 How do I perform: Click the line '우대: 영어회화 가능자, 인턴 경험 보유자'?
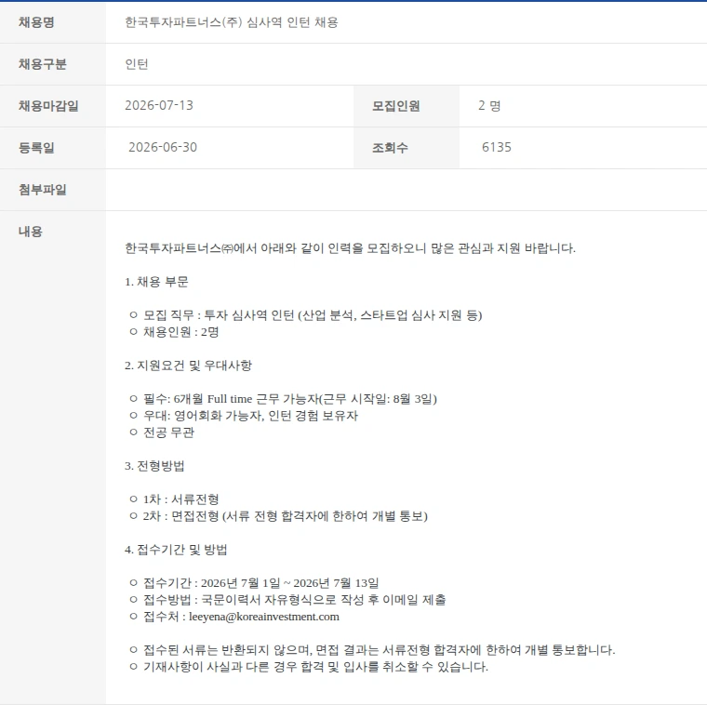click(250, 416)
